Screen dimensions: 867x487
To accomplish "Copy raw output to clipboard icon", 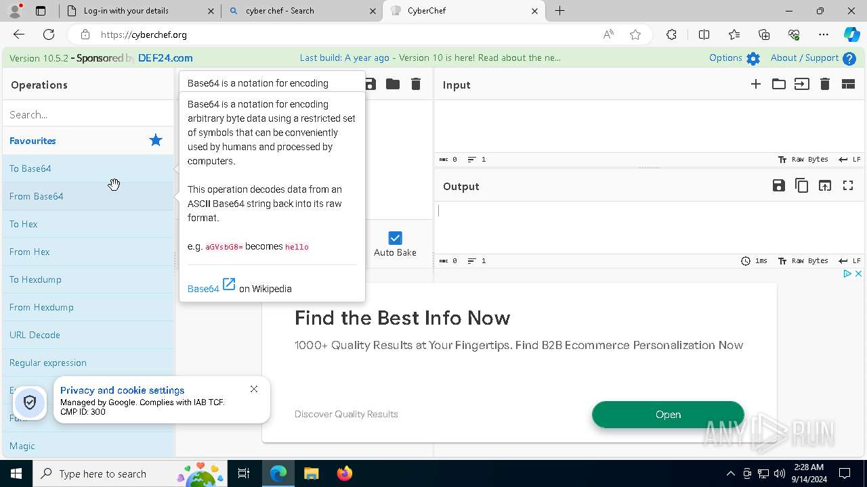I will click(802, 185).
